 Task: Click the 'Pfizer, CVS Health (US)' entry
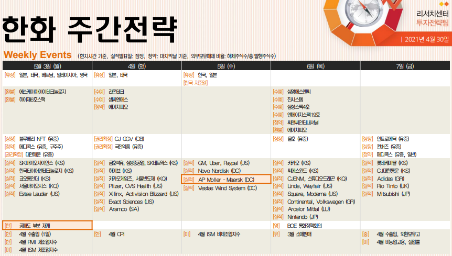(135, 186)
